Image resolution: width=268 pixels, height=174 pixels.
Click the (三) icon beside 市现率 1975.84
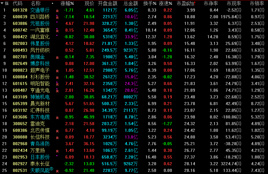(239, 17)
